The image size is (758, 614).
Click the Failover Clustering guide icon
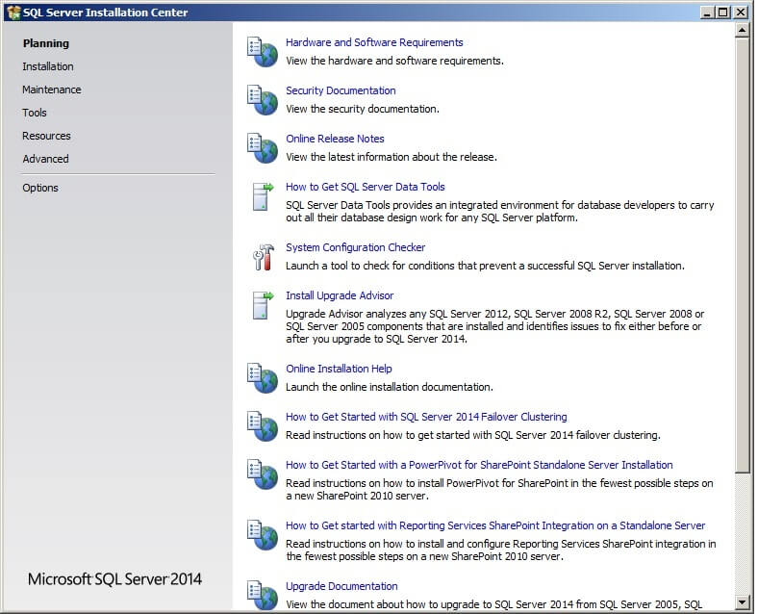point(262,426)
